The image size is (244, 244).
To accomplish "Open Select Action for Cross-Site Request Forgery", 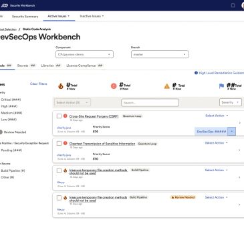I will [217, 116].
